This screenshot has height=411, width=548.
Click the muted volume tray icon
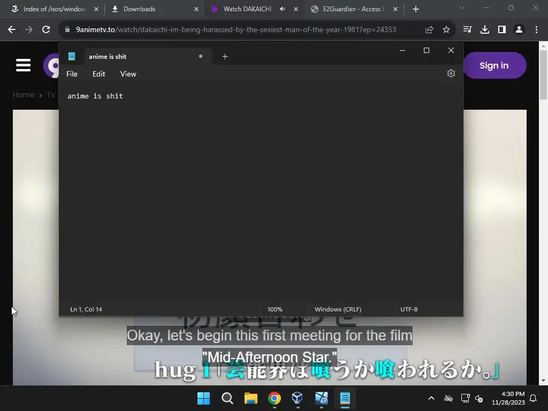pos(479,398)
